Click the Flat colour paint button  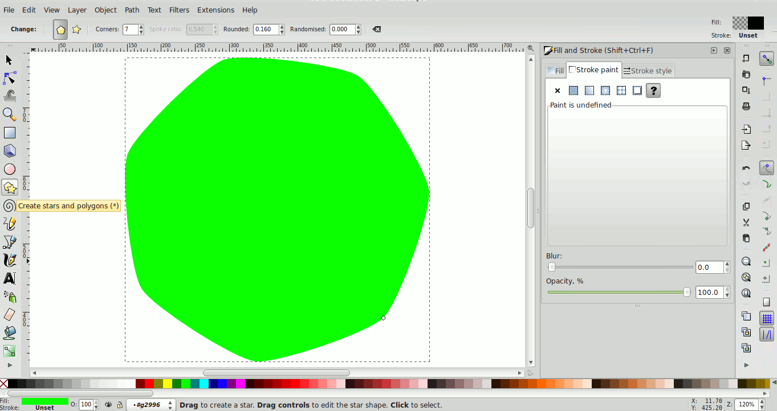(573, 91)
